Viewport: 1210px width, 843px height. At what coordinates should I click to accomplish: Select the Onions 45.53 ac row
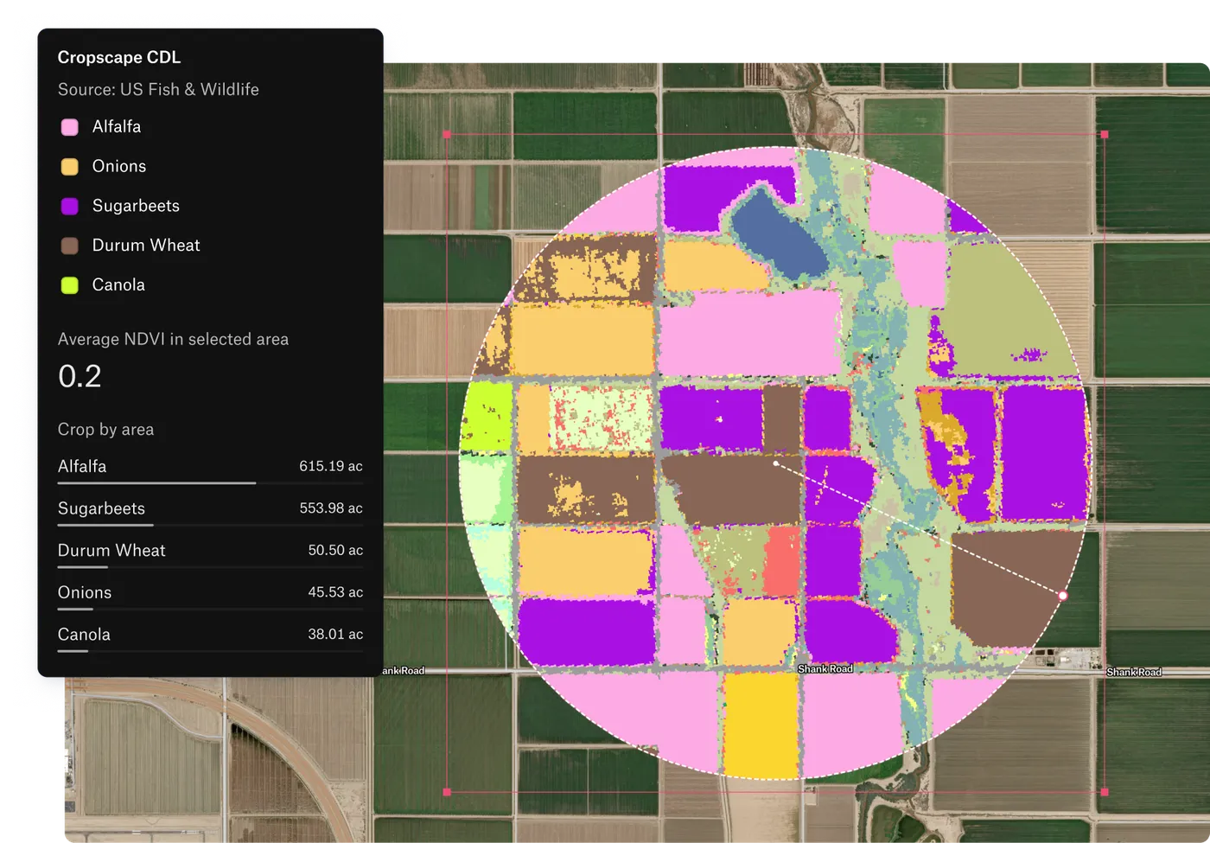click(x=210, y=596)
